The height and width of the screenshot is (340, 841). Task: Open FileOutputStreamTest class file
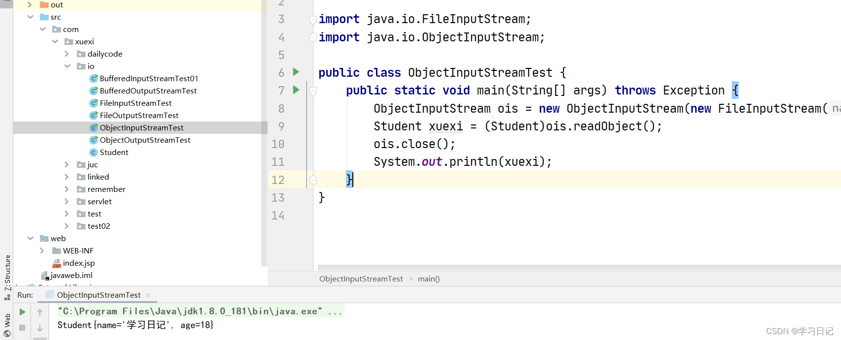click(139, 115)
